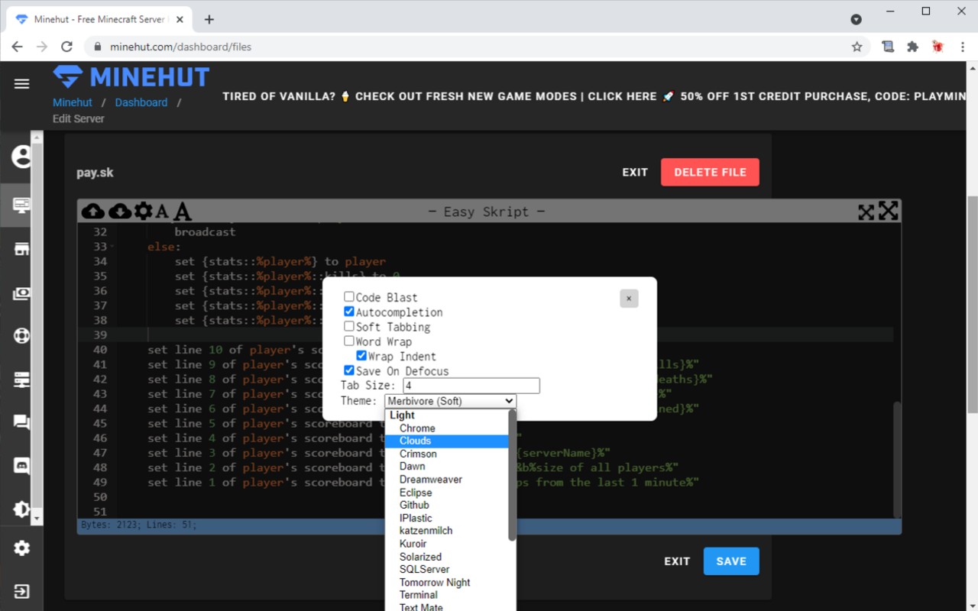Viewport: 978px width, 611px height.
Task: Uncheck the Wrap Indent checkbox
Action: click(x=361, y=356)
